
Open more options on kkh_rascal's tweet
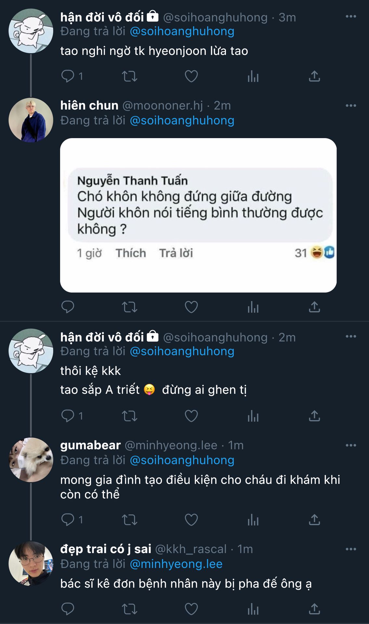click(351, 549)
